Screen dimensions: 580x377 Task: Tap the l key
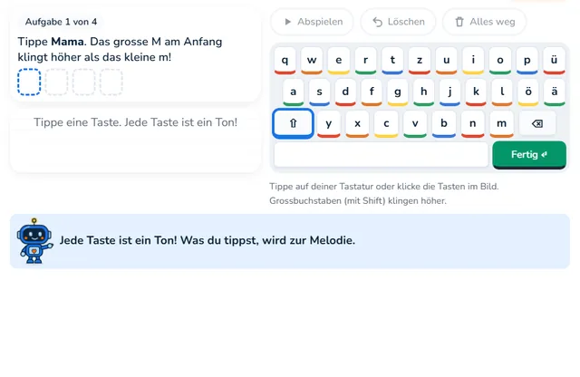click(502, 92)
